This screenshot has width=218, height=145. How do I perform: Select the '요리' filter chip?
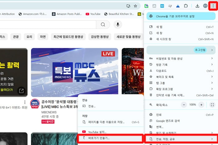pos(29,37)
